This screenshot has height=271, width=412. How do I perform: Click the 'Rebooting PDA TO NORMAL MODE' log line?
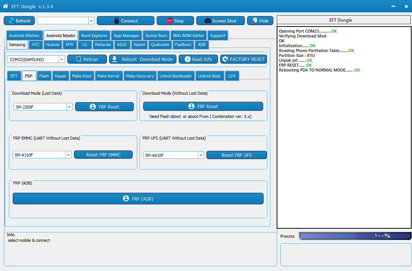pos(319,70)
